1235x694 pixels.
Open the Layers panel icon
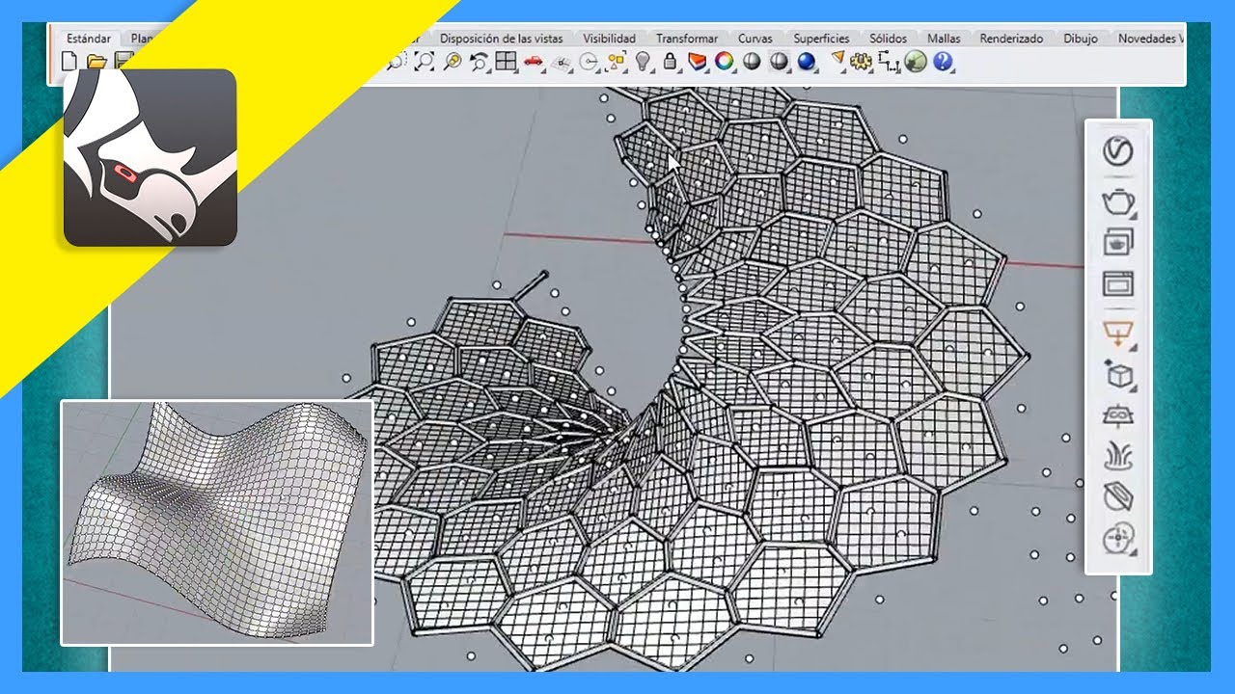click(x=696, y=62)
